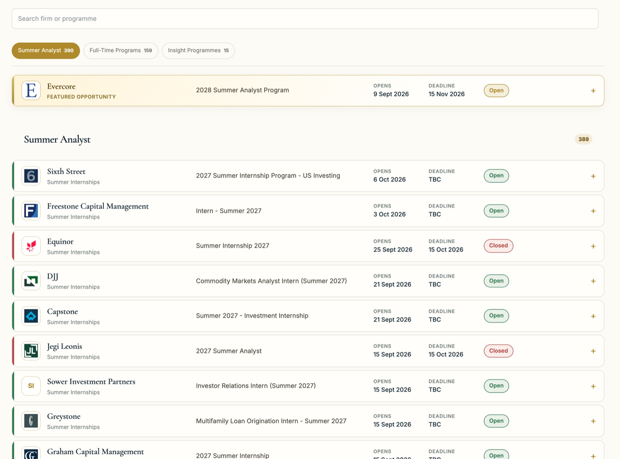This screenshot has height=459, width=620.
Task: Click Equinor's opens date "25 Sept 2026"
Action: (393, 250)
